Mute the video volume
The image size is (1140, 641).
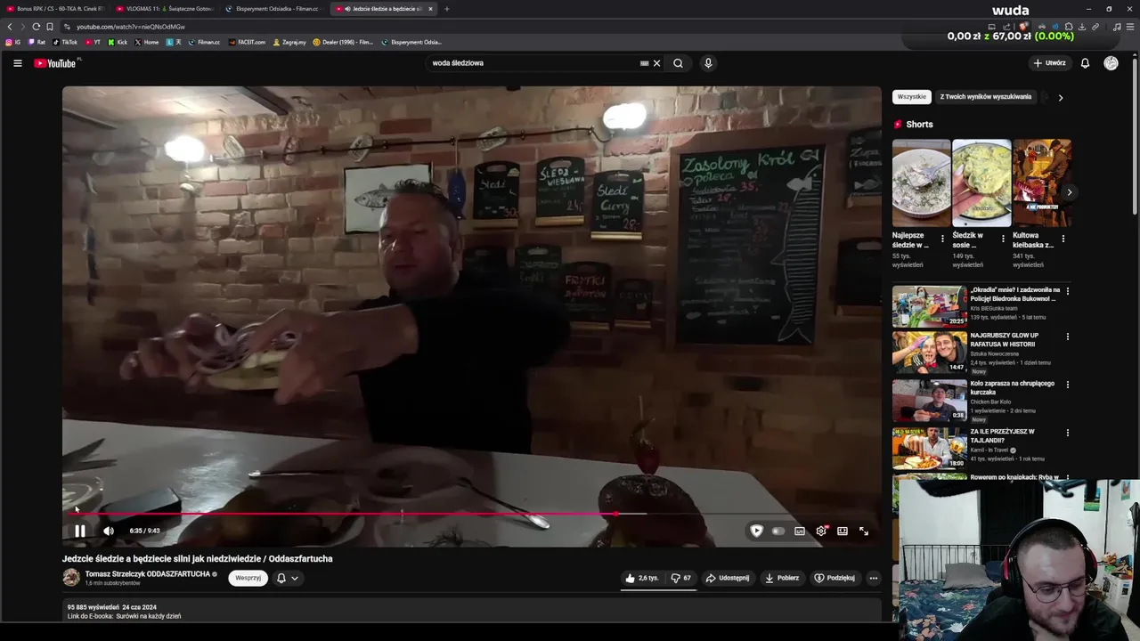click(109, 531)
